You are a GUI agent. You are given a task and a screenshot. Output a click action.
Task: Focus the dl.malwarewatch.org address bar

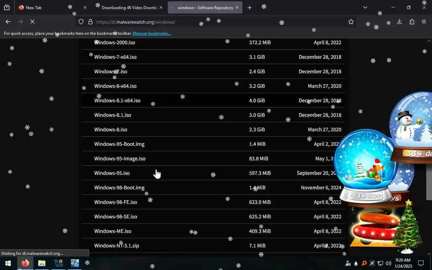tap(216, 22)
